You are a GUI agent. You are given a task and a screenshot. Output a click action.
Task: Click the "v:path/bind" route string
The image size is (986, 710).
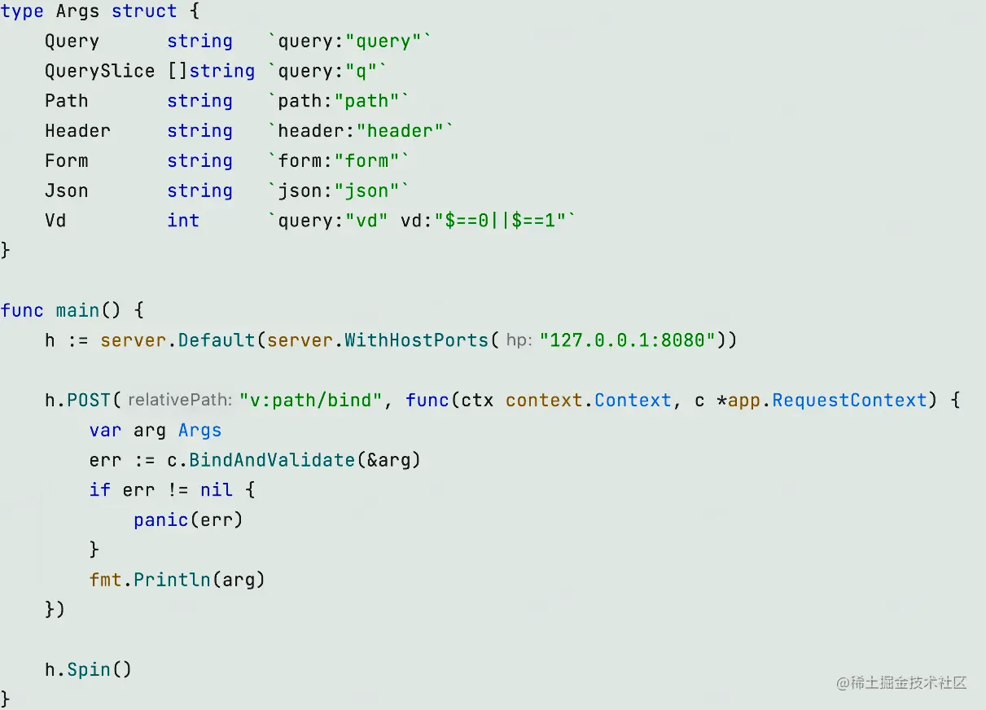(x=311, y=400)
